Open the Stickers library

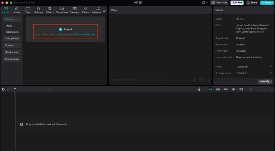(38, 10)
